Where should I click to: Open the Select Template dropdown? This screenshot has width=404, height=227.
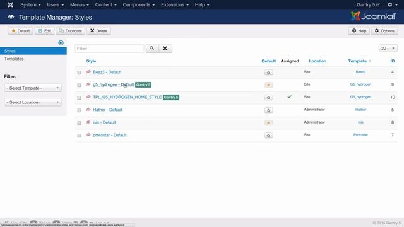pos(33,88)
